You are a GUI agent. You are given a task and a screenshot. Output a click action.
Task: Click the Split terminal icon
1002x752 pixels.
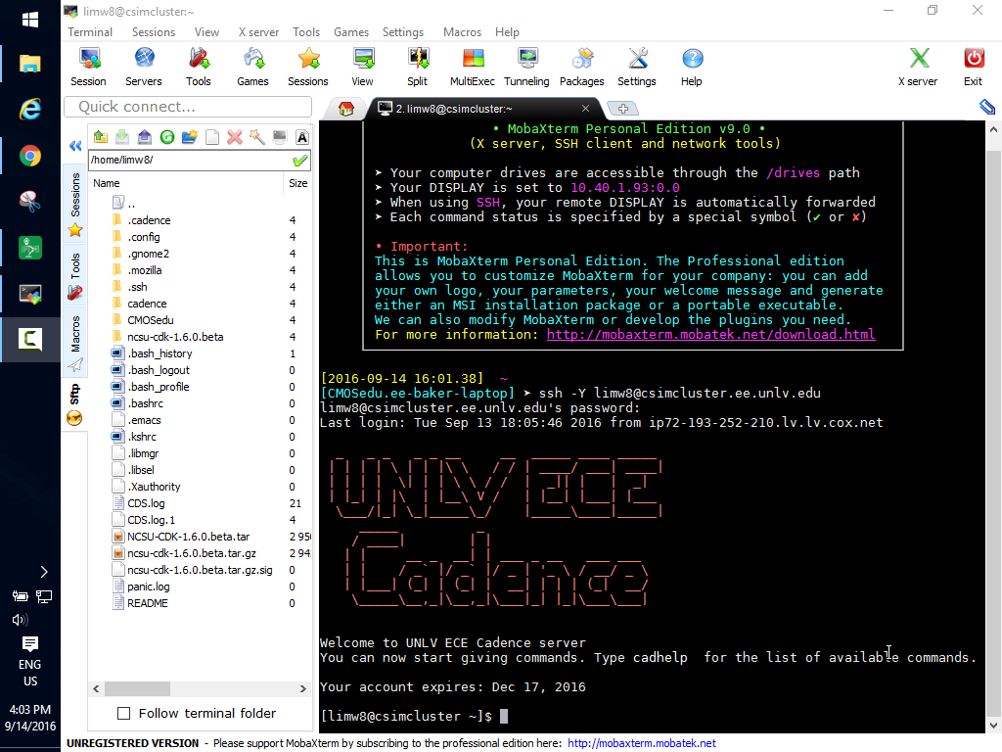[x=418, y=66]
